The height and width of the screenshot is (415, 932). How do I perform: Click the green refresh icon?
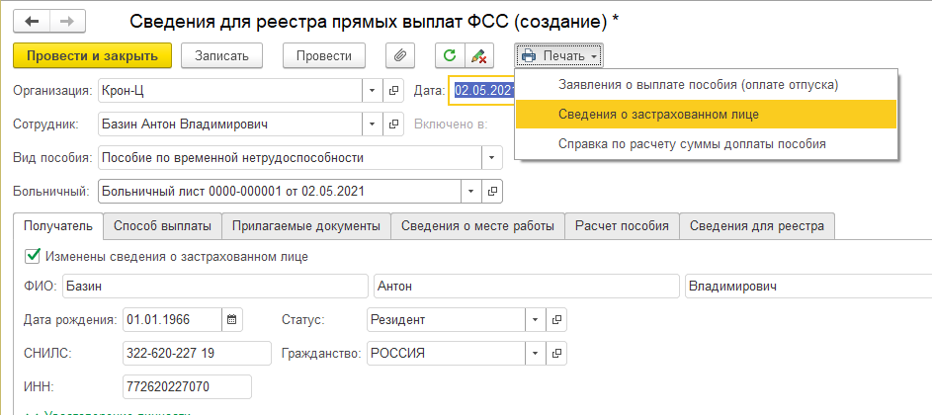click(x=450, y=56)
